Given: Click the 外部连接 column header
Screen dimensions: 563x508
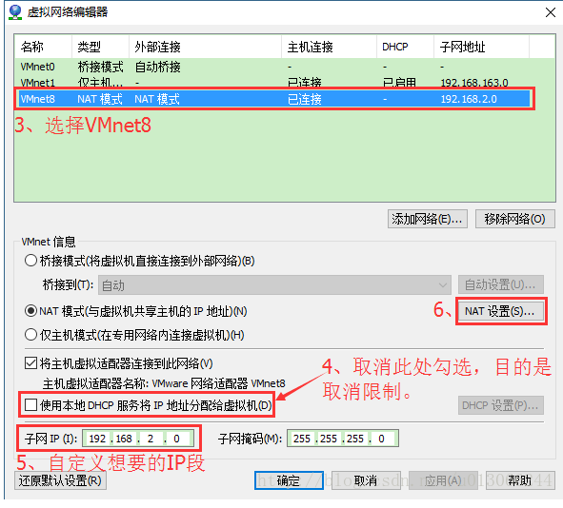Looking at the screenshot, I should coord(205,47).
